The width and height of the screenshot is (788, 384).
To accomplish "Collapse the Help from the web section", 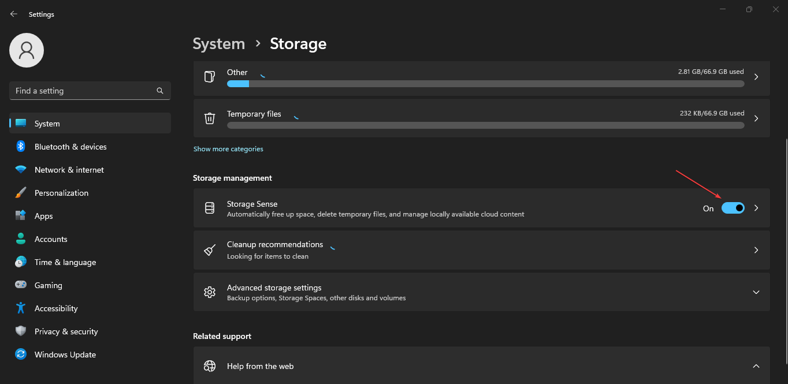I will click(756, 366).
